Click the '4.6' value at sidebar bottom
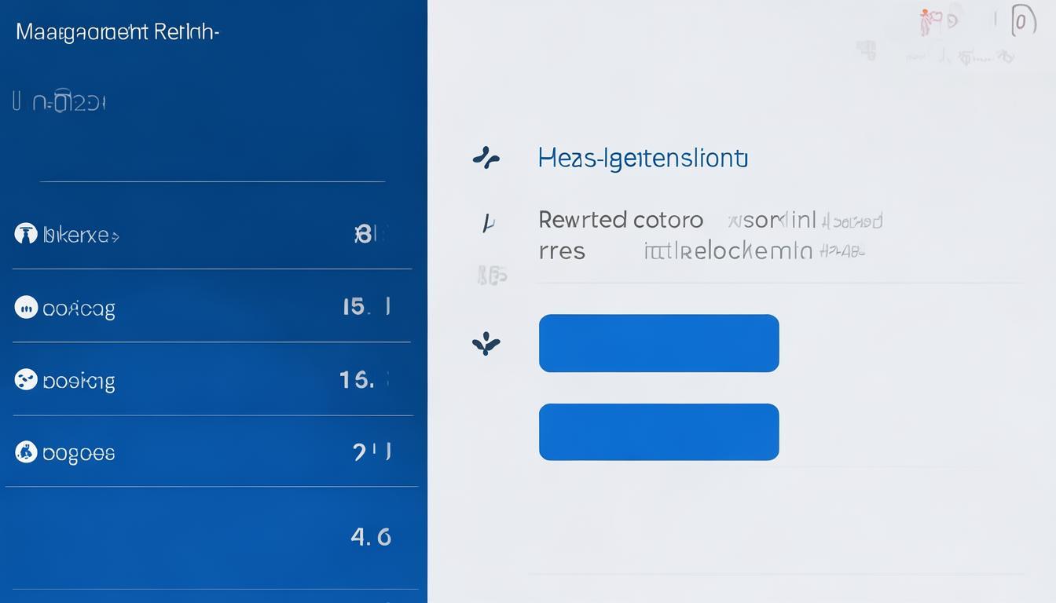1056x603 pixels. pyautogui.click(x=371, y=536)
